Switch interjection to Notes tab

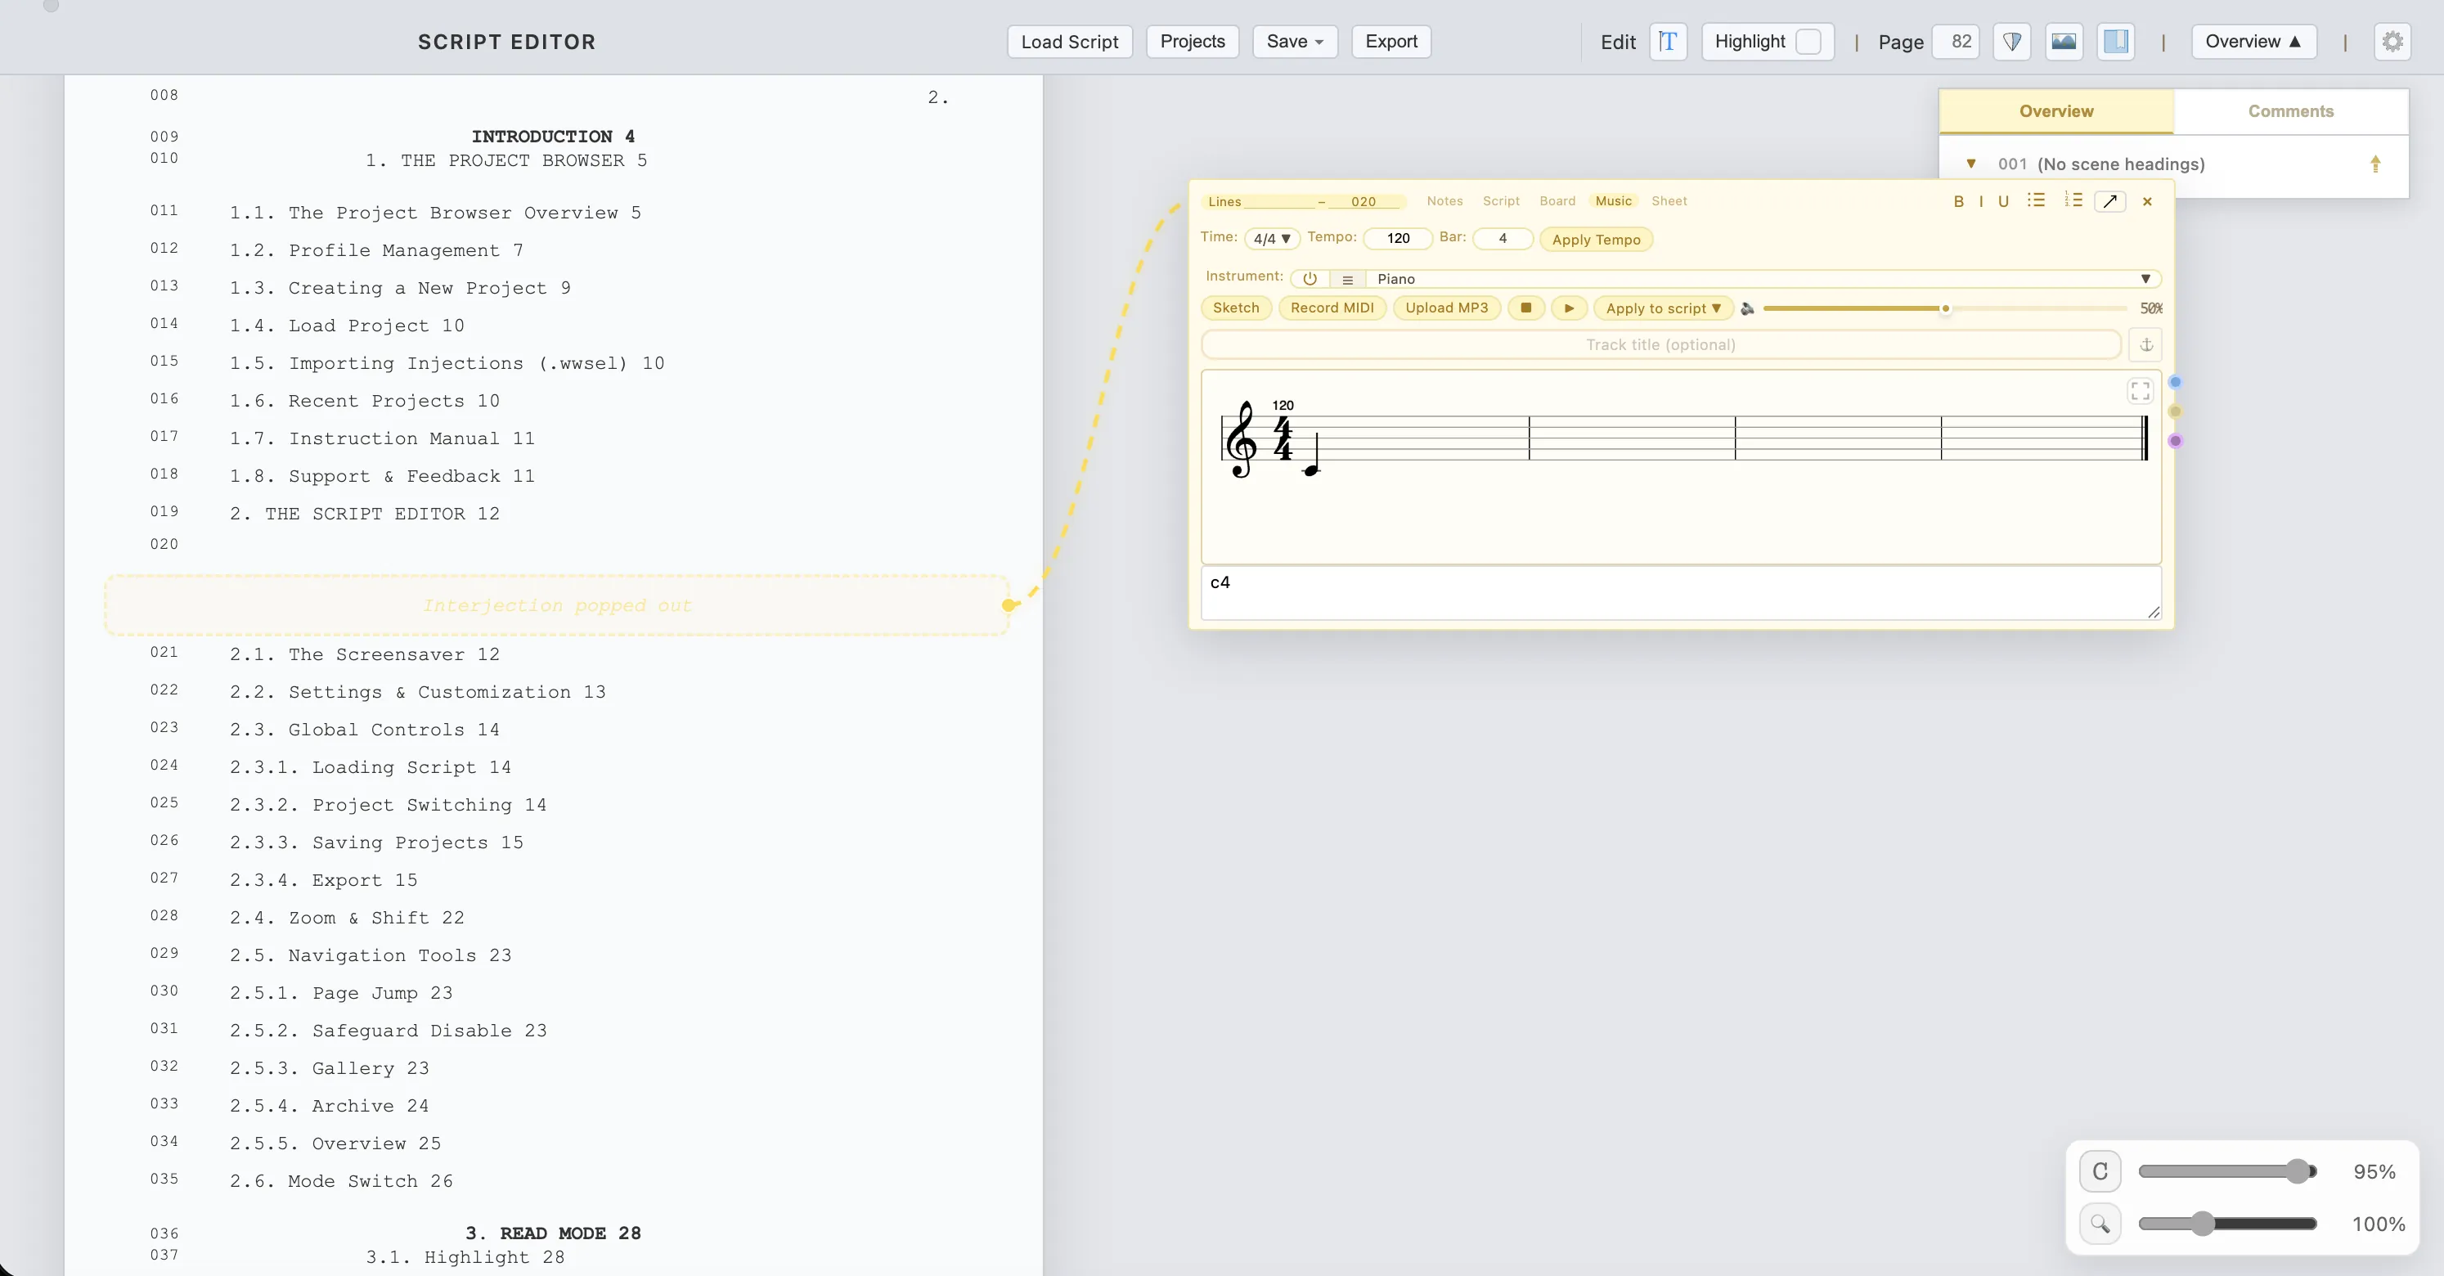tap(1444, 201)
